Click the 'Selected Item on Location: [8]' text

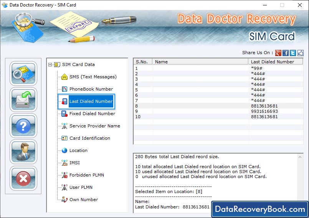coord(169,192)
